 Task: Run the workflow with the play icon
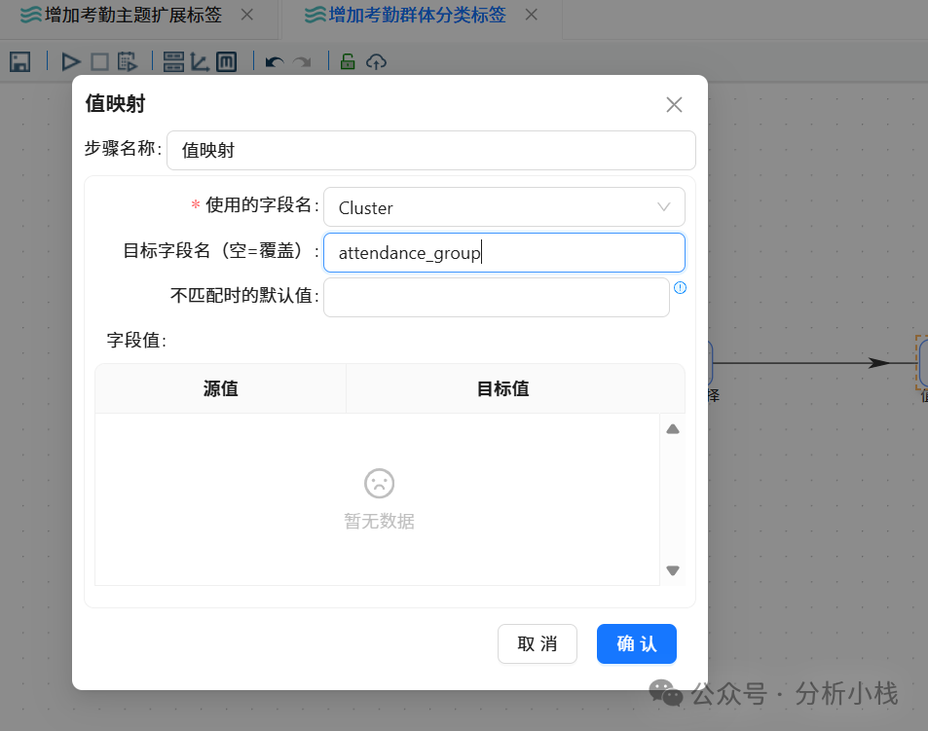point(71,61)
